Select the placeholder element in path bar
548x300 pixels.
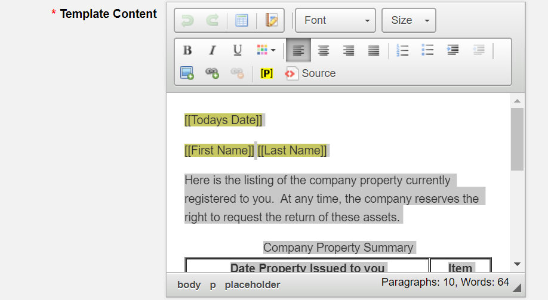click(x=253, y=284)
